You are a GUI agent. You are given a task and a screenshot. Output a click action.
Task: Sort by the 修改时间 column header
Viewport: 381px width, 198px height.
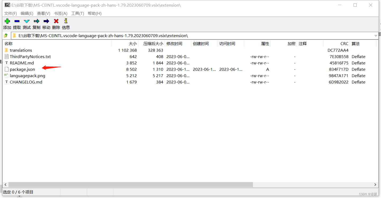178,43
